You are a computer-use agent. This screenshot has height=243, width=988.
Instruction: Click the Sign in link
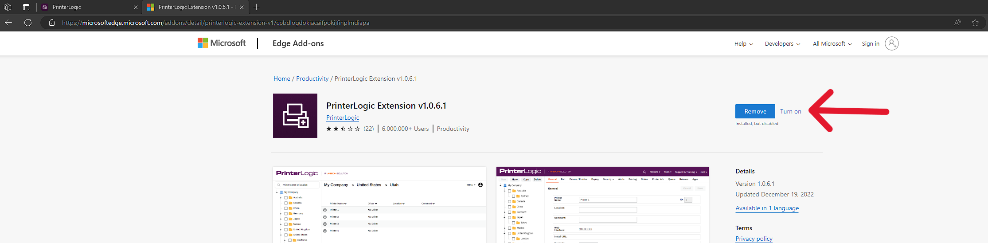[x=871, y=44]
